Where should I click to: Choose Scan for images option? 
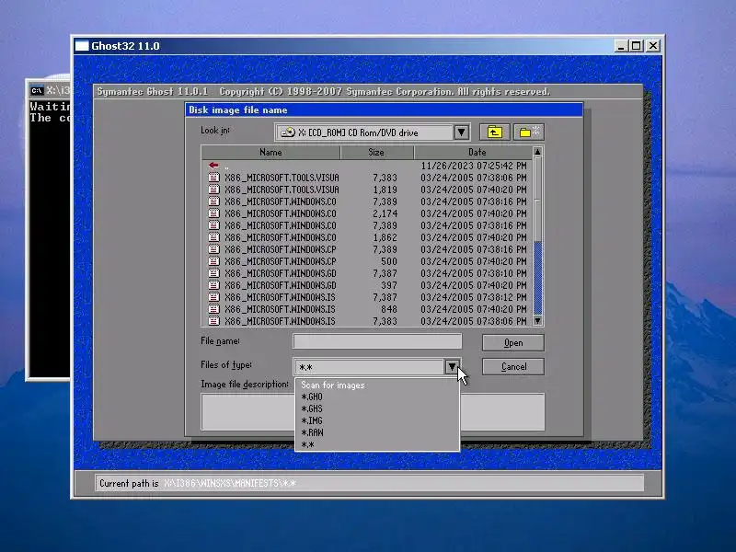pyautogui.click(x=333, y=385)
